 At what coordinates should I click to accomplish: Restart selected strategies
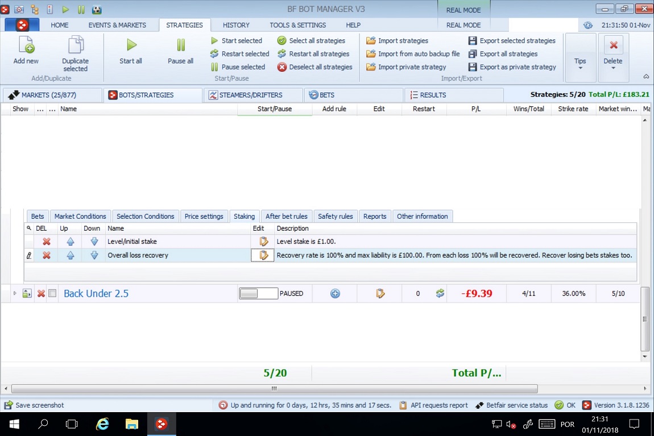(x=240, y=54)
